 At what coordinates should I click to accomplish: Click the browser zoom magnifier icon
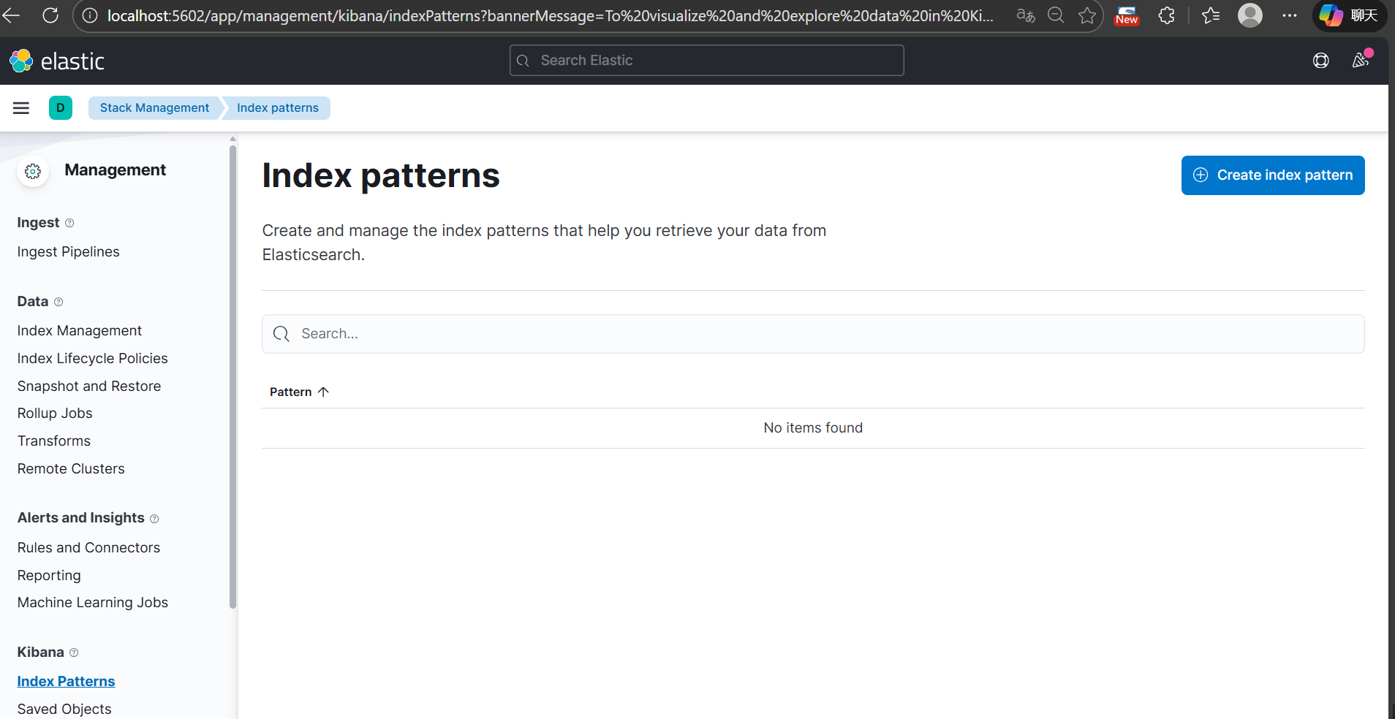1056,15
